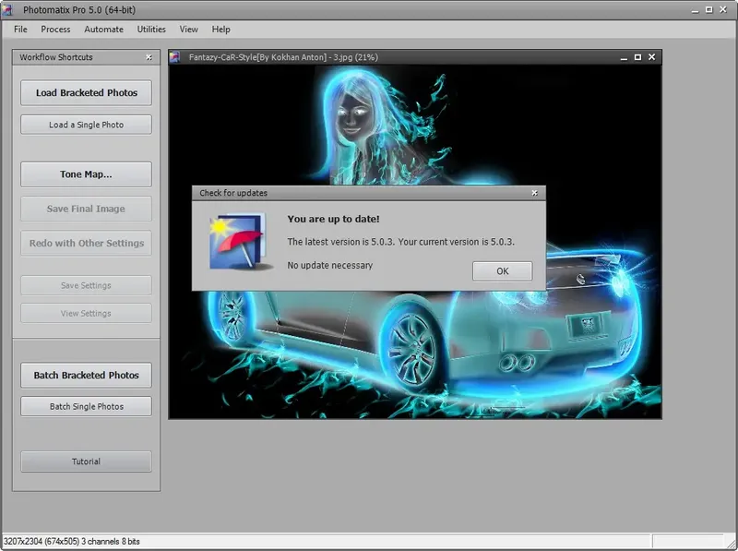Open the Process menu
Image resolution: width=738 pixels, height=551 pixels.
click(55, 30)
